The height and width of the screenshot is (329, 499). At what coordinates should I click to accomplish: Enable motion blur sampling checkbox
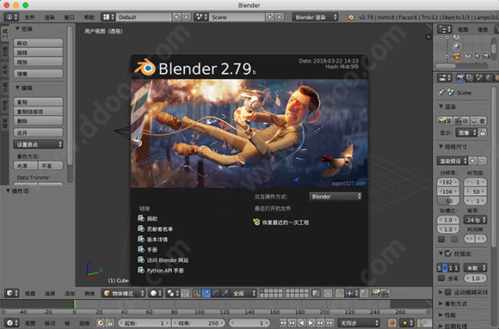point(448,292)
